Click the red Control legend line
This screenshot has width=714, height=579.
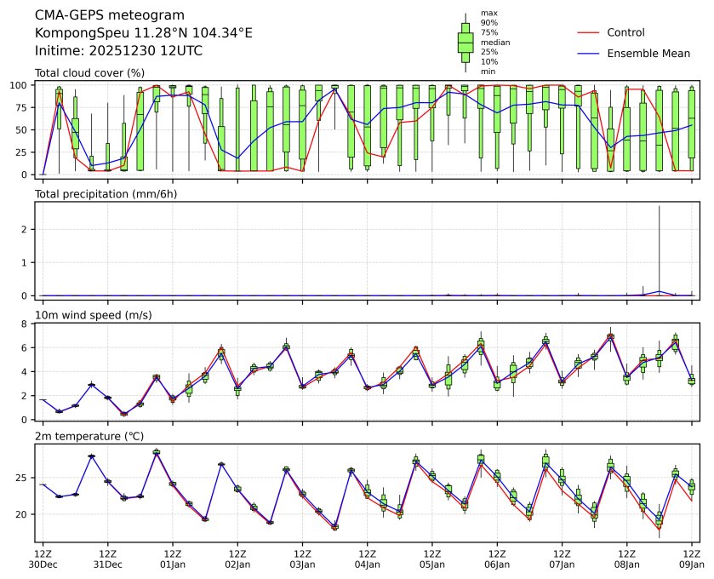click(589, 32)
